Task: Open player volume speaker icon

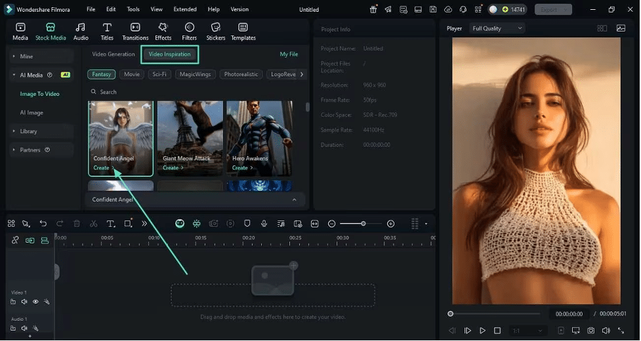Action: click(x=606, y=331)
